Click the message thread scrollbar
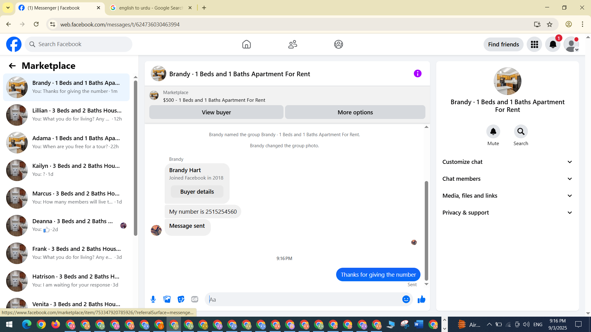 pyautogui.click(x=426, y=231)
